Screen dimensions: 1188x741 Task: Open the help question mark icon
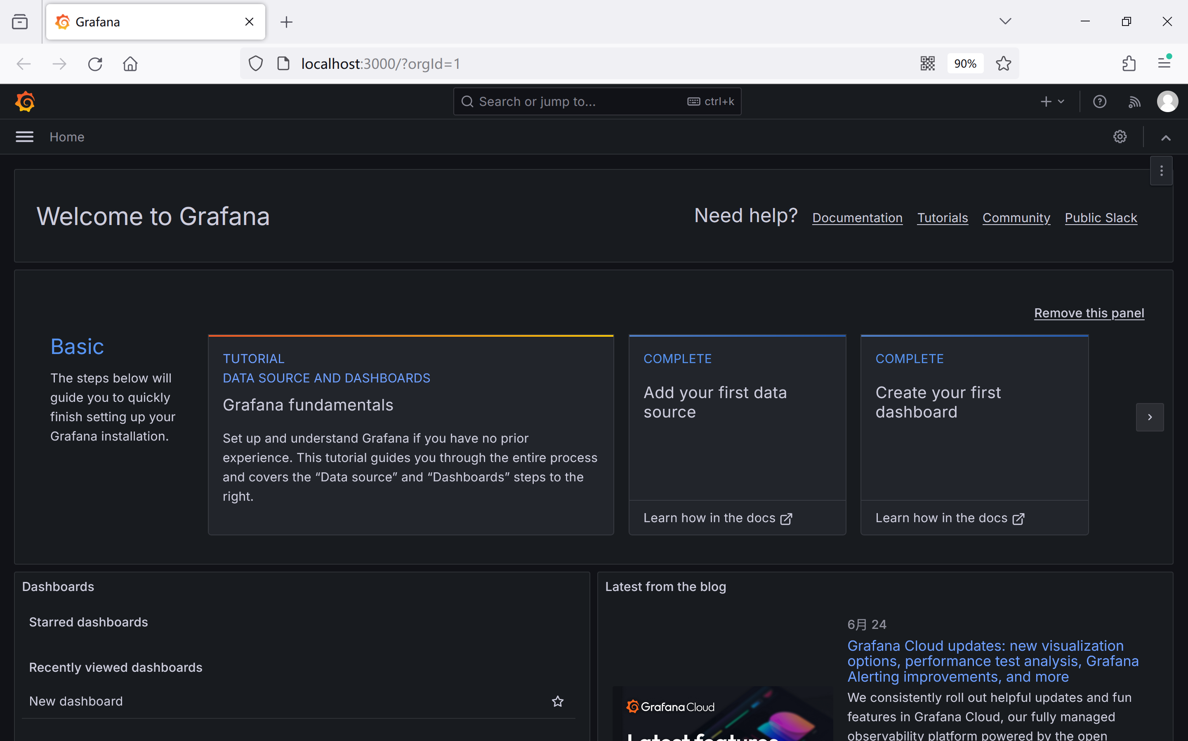(x=1099, y=101)
